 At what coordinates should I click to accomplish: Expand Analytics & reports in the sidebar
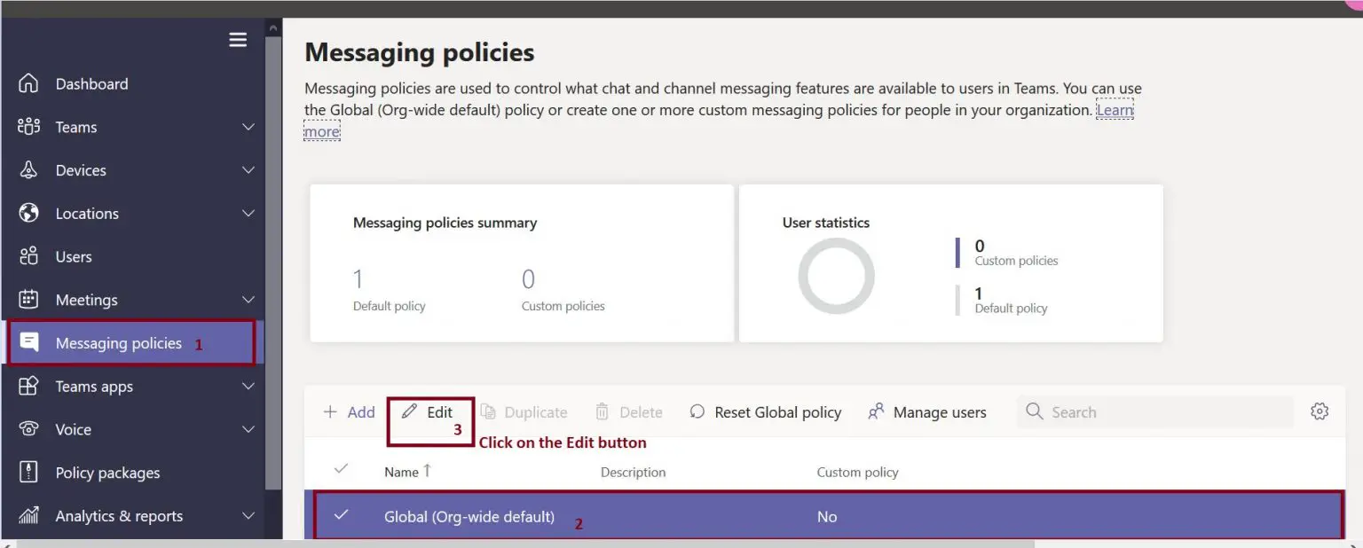pyautogui.click(x=249, y=515)
